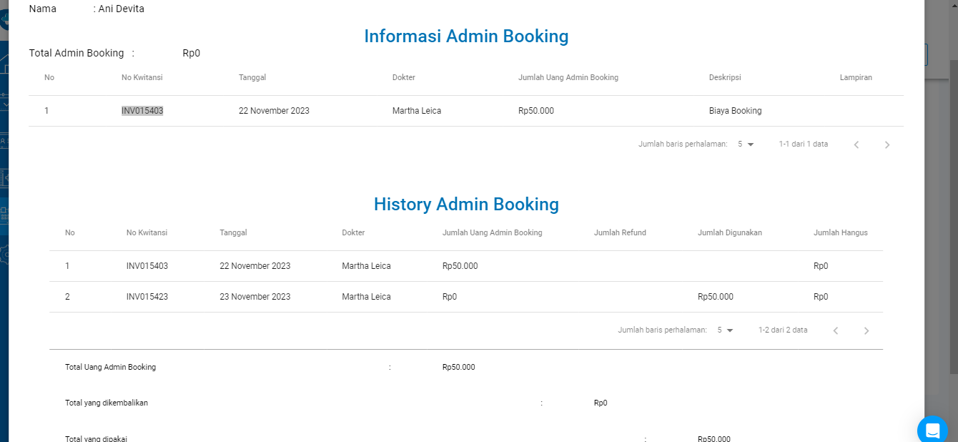Click the Total Uang Admin Booking label

(110, 367)
